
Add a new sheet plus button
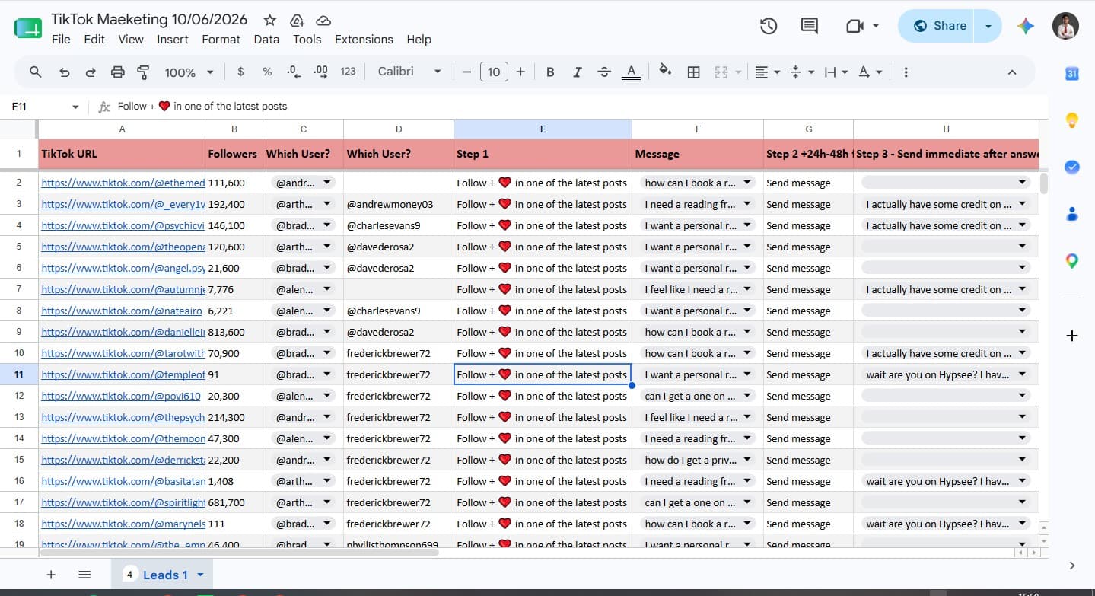[x=51, y=575]
